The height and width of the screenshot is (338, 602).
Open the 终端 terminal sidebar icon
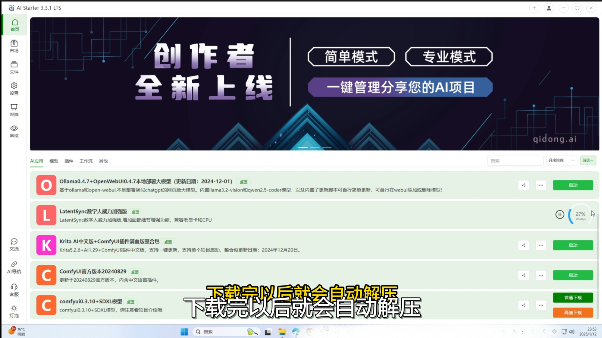tap(14, 110)
